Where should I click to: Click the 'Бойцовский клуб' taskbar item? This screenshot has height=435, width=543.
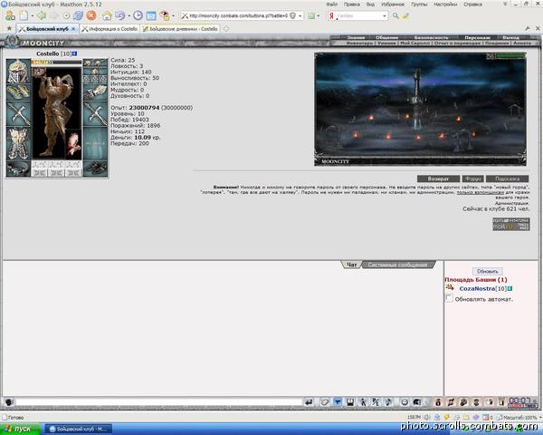tap(79, 429)
